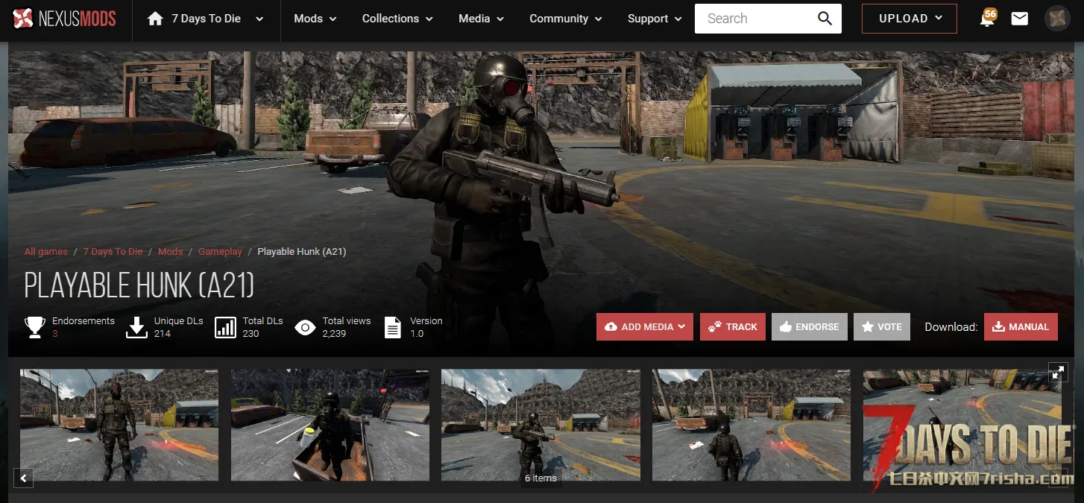Go to Gameplay breadcrumb link

click(x=220, y=252)
